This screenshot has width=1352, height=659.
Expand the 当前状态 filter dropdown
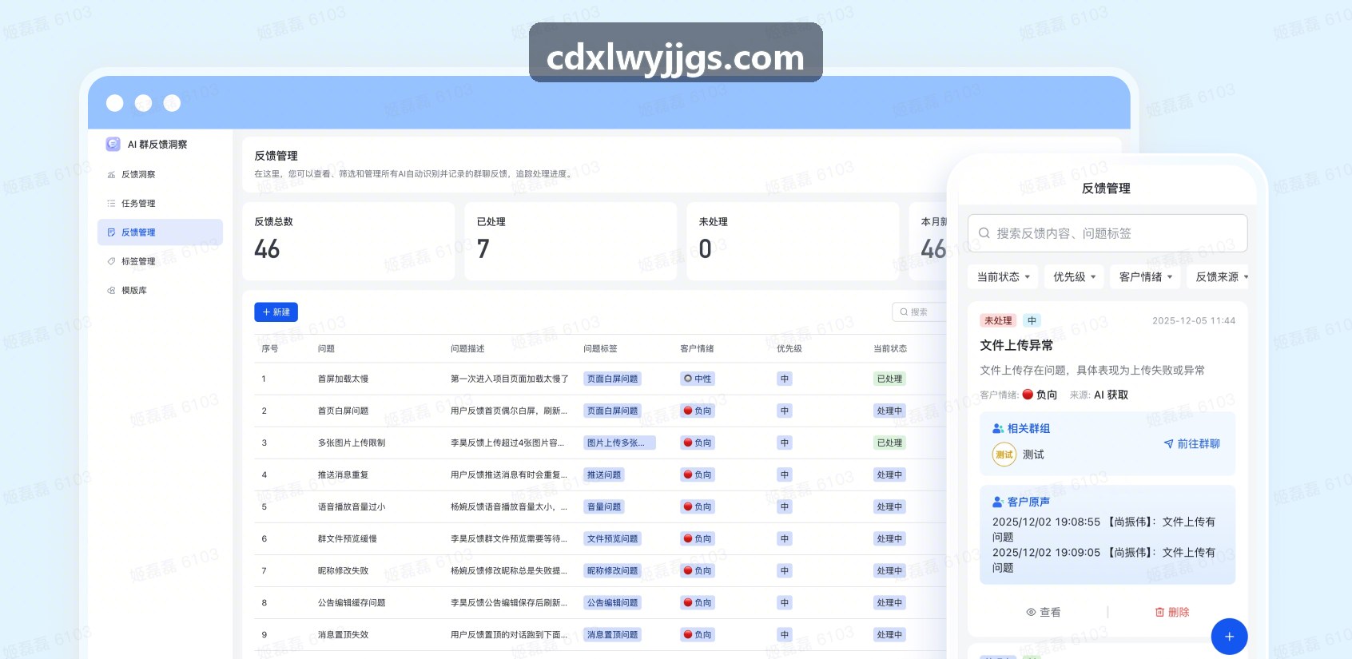point(1004,277)
